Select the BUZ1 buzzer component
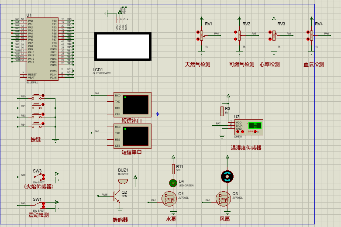 pyautogui.click(x=123, y=182)
